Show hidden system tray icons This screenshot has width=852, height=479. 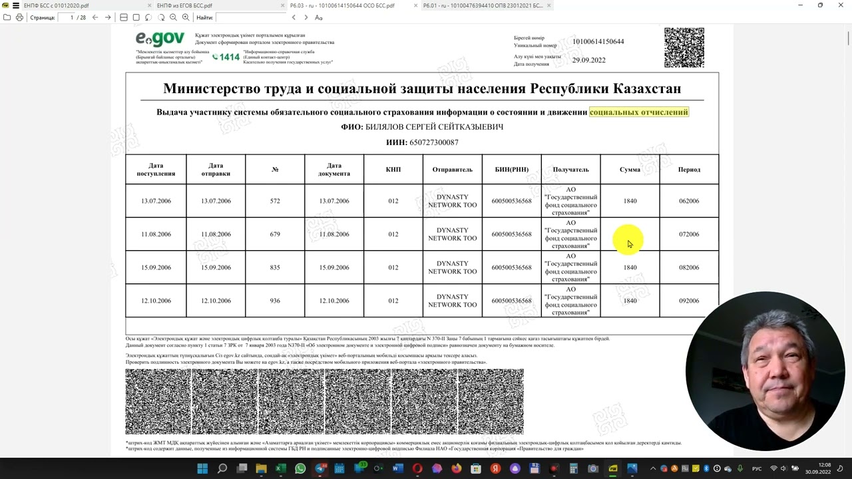coord(653,469)
